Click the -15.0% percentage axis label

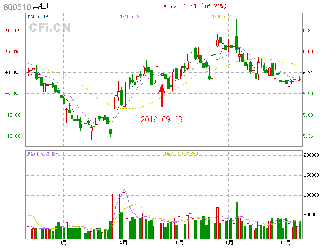[x=13, y=136]
